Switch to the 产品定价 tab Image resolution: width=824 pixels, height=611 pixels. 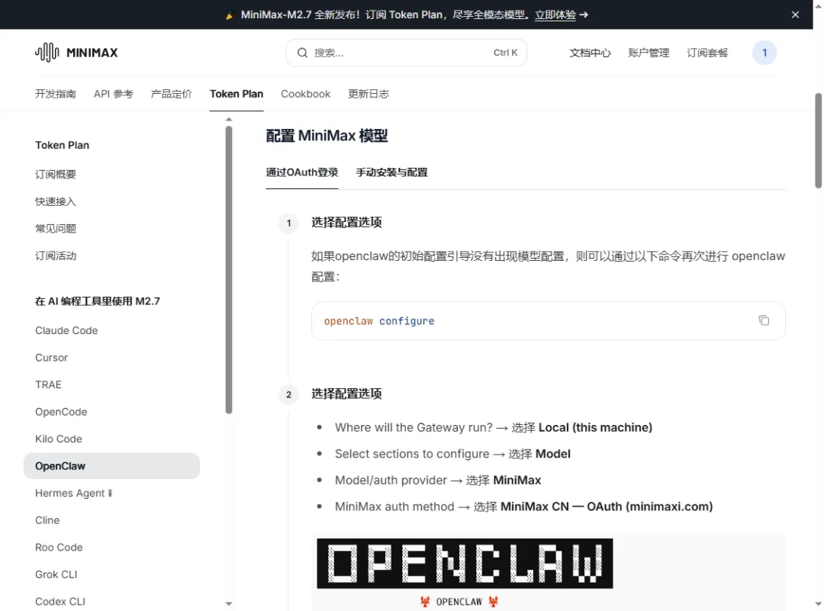172,94
